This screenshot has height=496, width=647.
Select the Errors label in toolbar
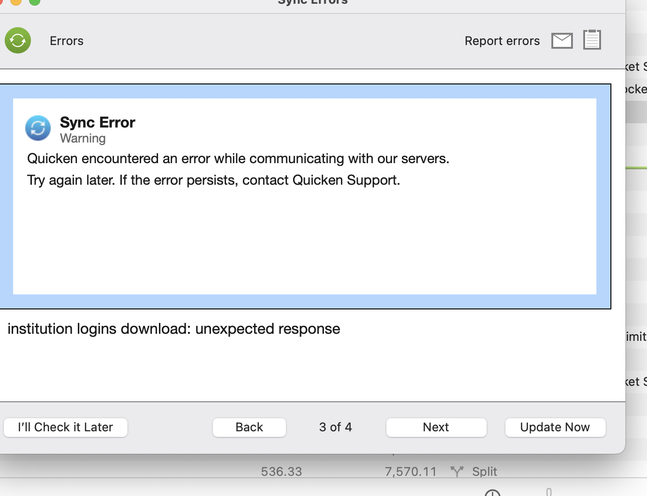point(67,41)
